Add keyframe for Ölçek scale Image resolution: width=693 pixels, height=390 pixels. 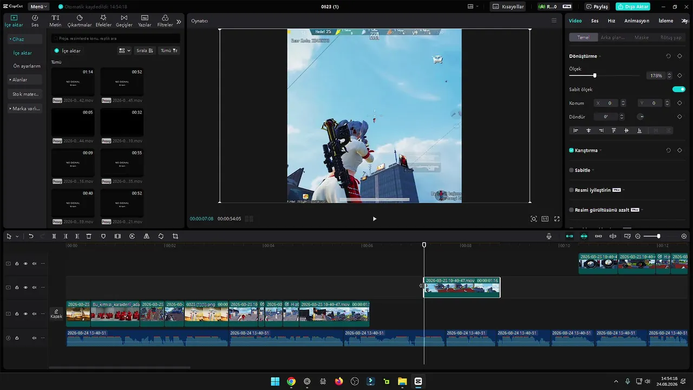679,76
